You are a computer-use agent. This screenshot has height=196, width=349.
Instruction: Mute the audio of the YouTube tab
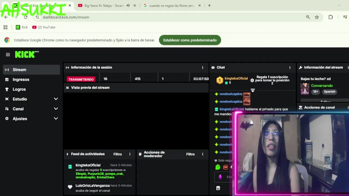[128, 5]
